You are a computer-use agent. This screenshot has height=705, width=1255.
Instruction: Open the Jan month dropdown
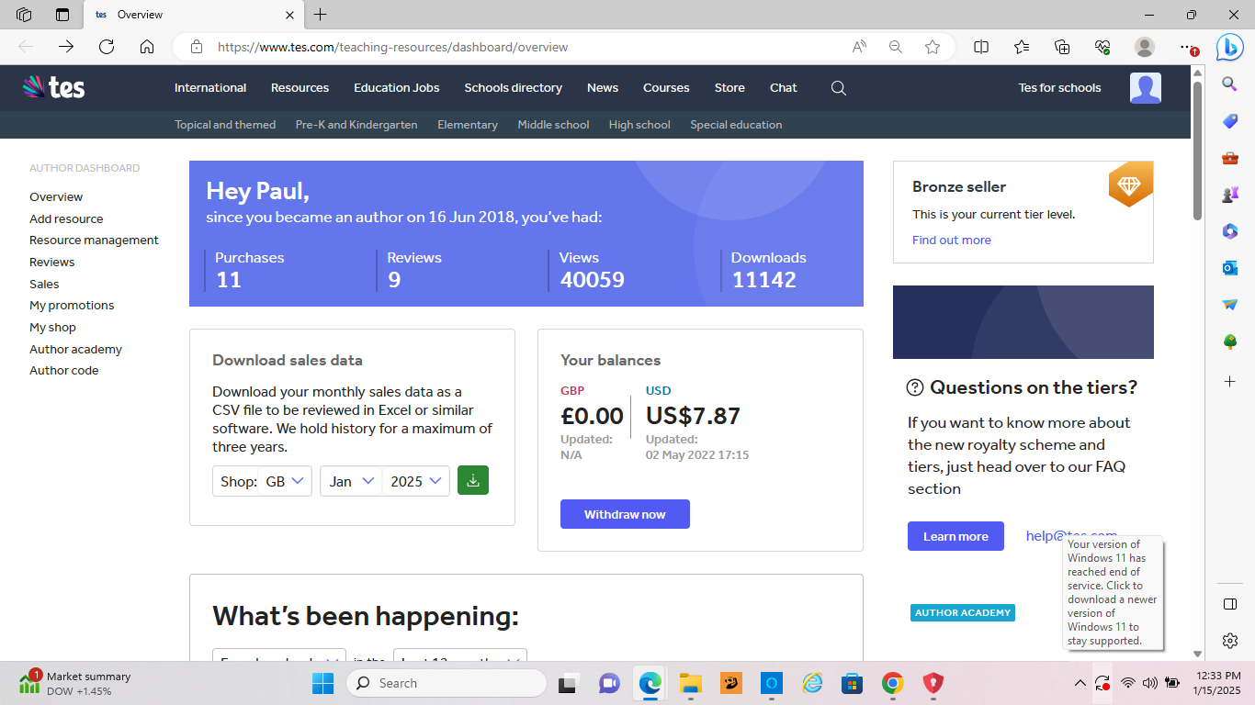point(351,481)
